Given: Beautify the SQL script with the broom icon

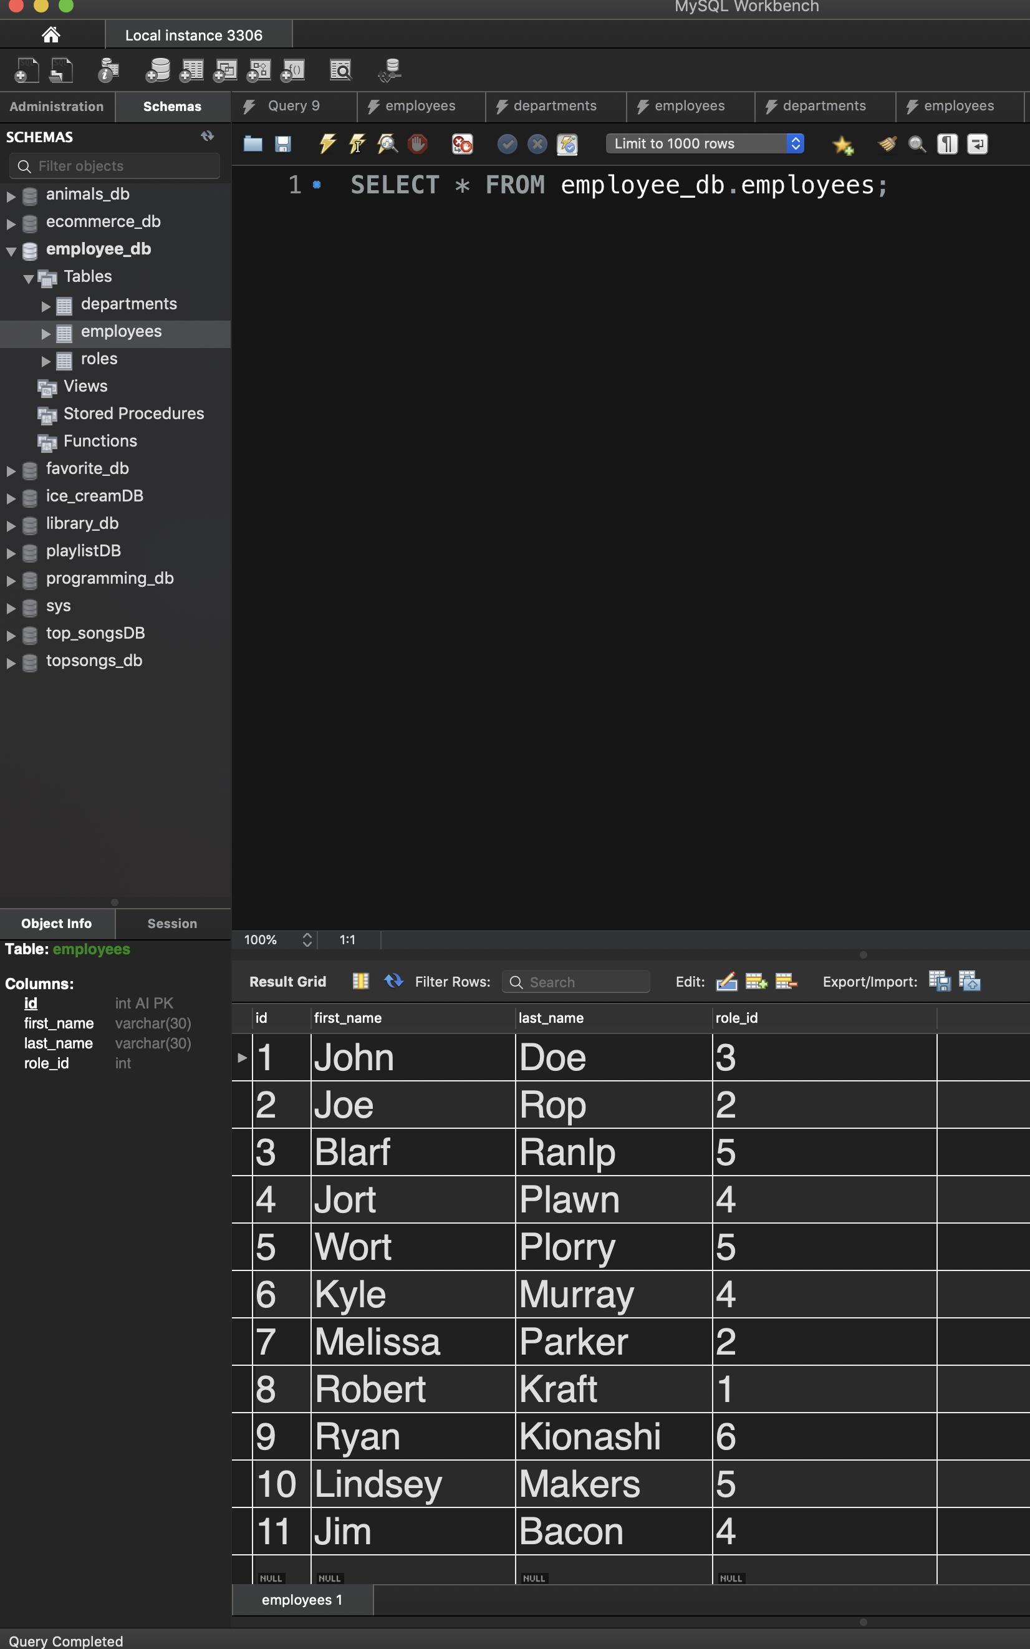Looking at the screenshot, I should [x=886, y=144].
